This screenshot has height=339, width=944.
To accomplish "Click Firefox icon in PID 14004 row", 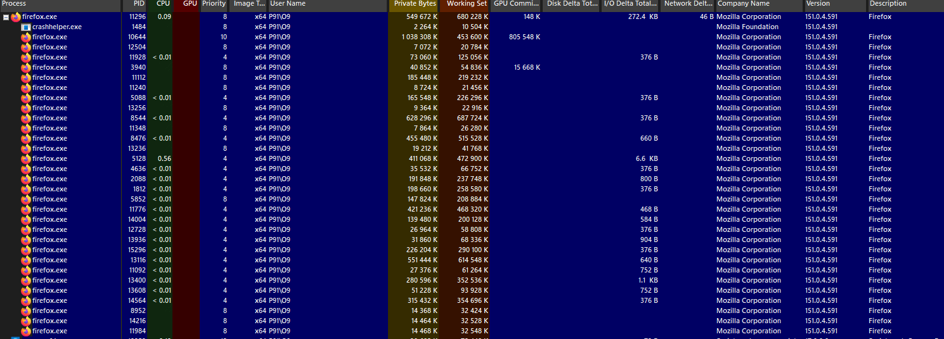I will [x=26, y=220].
